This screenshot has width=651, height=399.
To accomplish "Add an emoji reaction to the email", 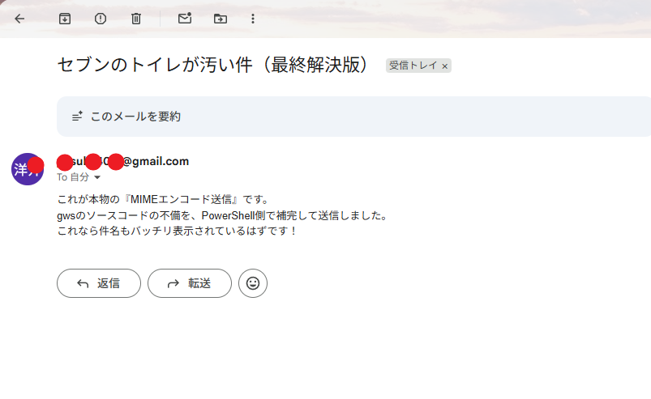I will pos(253,283).
